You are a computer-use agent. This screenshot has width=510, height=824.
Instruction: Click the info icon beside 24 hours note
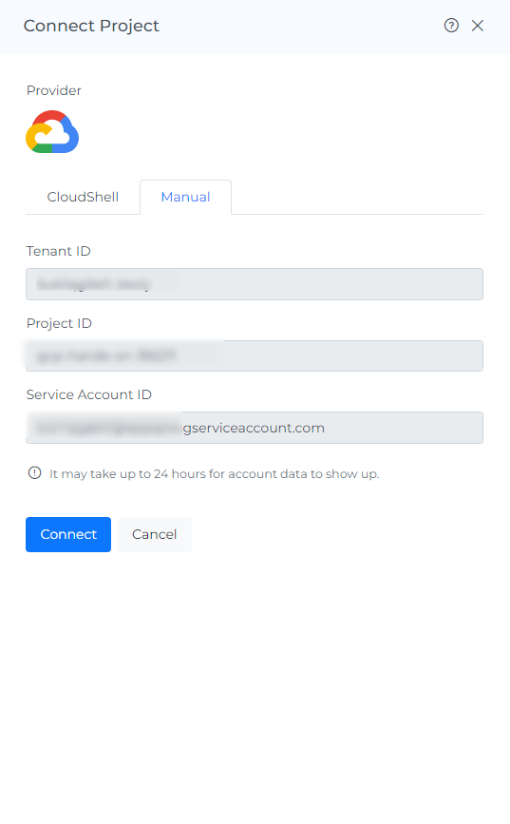click(x=35, y=473)
